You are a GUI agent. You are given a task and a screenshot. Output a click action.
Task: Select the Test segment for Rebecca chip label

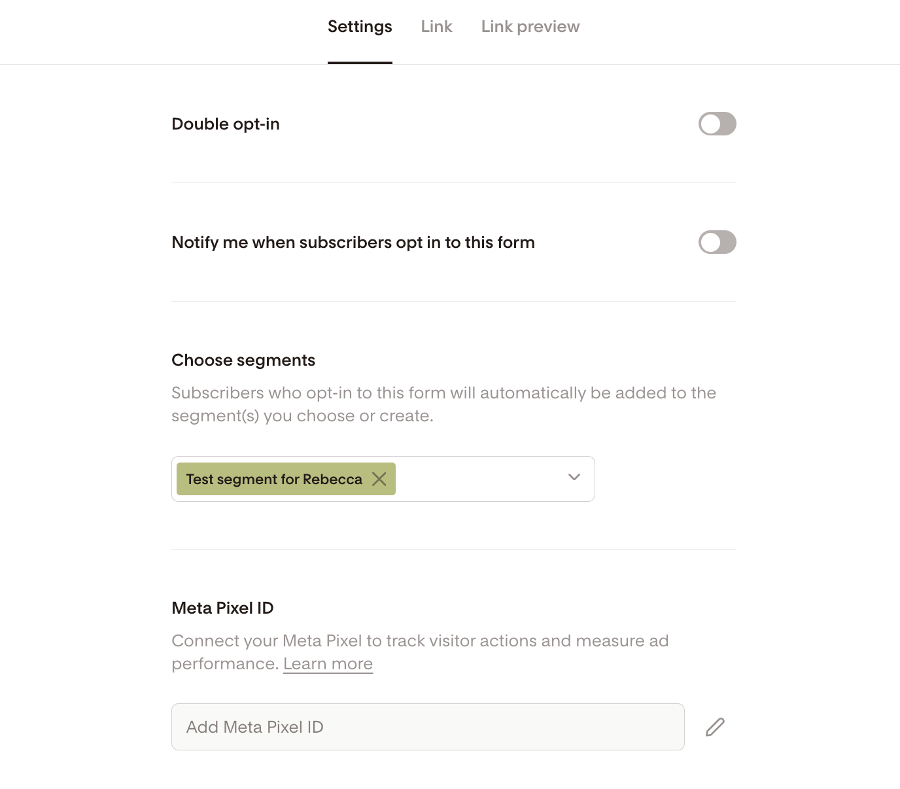[273, 480]
